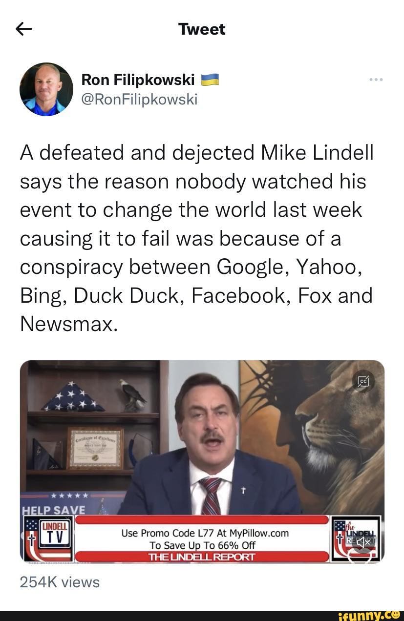View the 254K views count details
The height and width of the screenshot is (621, 404).
pos(60,582)
